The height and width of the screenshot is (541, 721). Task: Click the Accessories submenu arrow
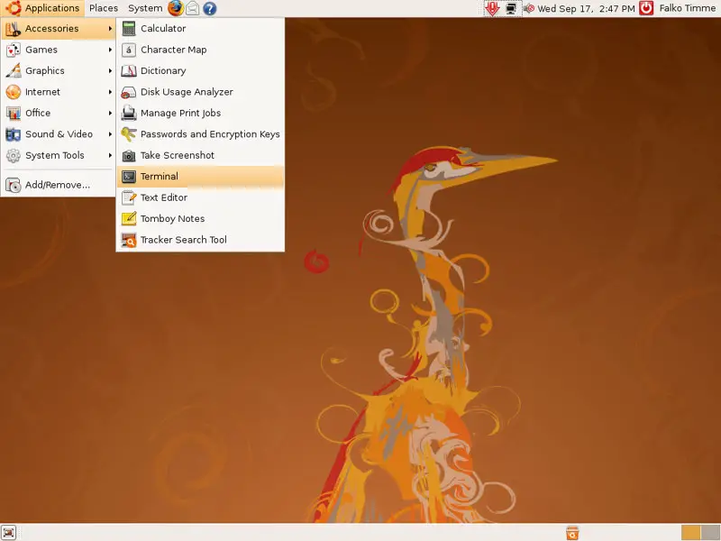click(x=110, y=29)
